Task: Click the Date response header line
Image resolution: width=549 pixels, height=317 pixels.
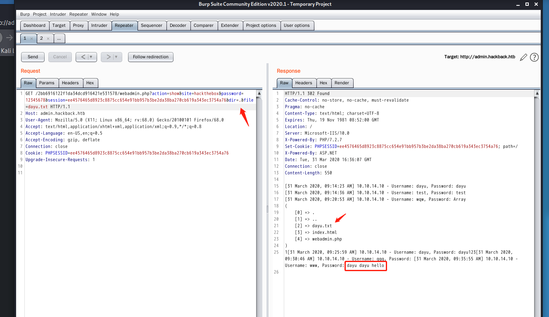Action: [328, 160]
